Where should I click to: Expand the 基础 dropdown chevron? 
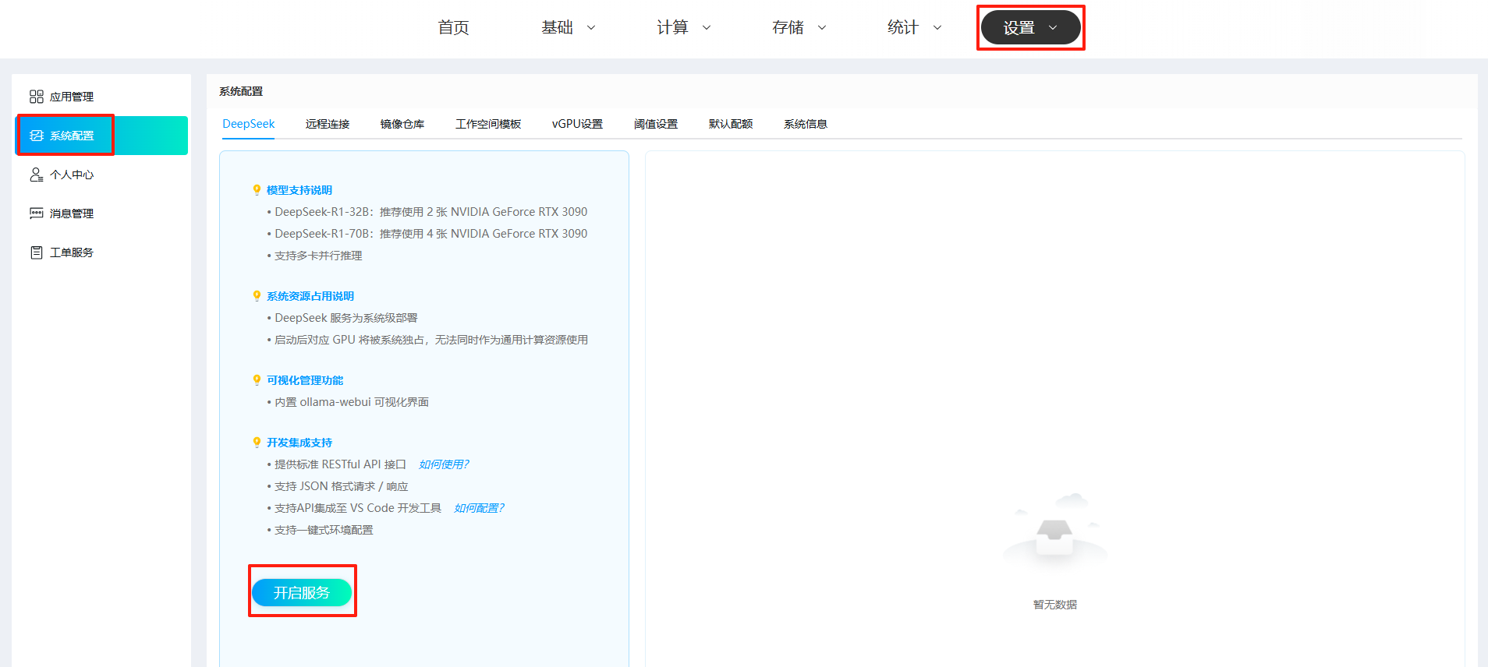point(591,27)
